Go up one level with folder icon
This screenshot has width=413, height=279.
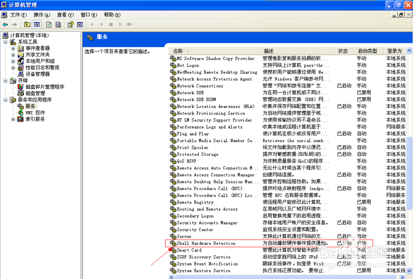pyautogui.click(x=27, y=24)
